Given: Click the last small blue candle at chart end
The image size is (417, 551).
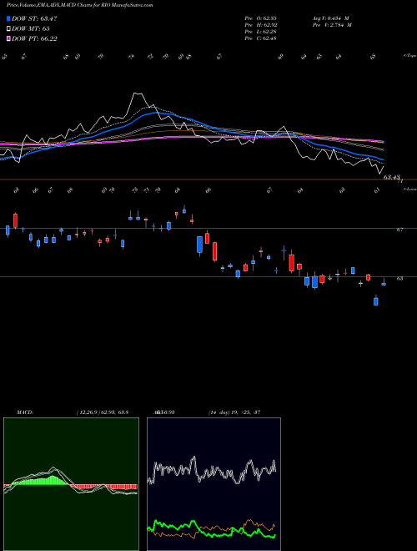Looking at the screenshot, I should click(384, 284).
